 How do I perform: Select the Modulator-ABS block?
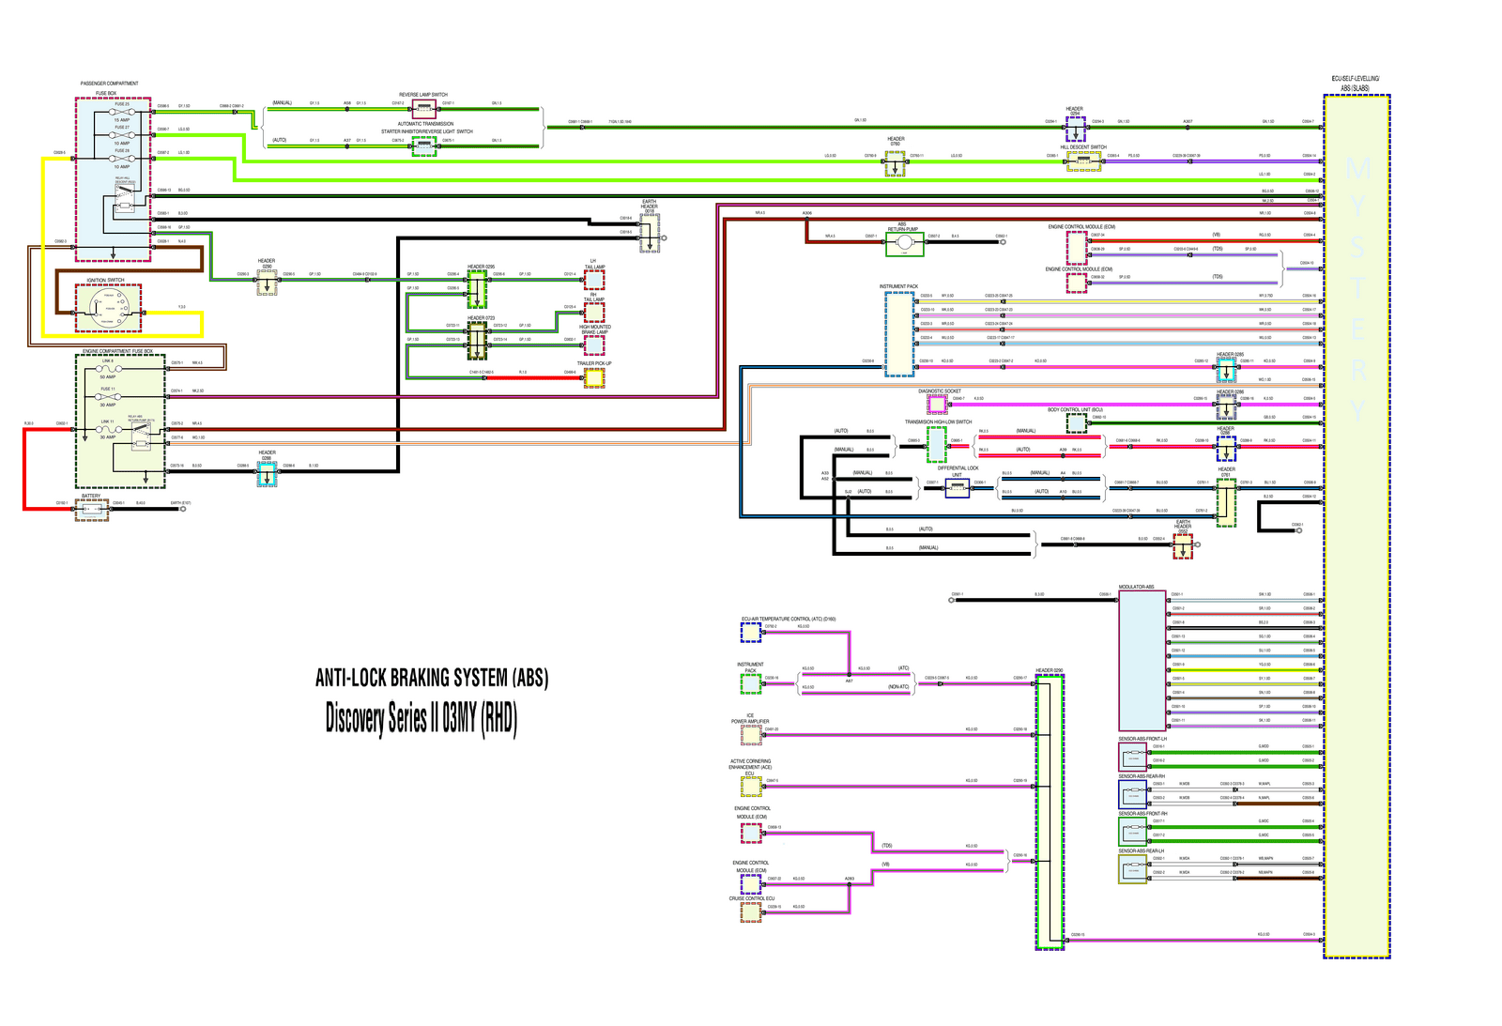coord(1142,661)
